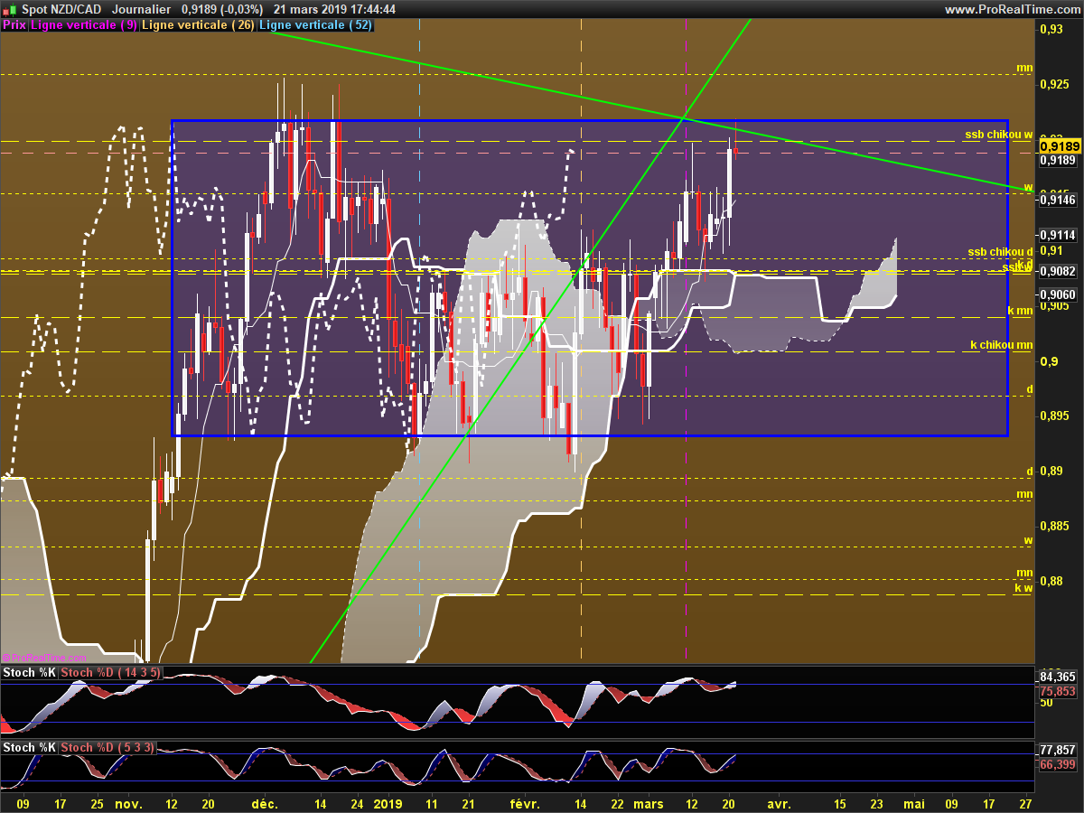The width and height of the screenshot is (1084, 813).
Task: Click the mai label on date axis
Action: [x=914, y=803]
